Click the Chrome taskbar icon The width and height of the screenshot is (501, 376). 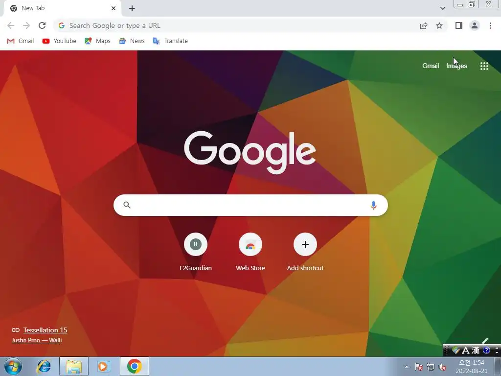(x=134, y=366)
